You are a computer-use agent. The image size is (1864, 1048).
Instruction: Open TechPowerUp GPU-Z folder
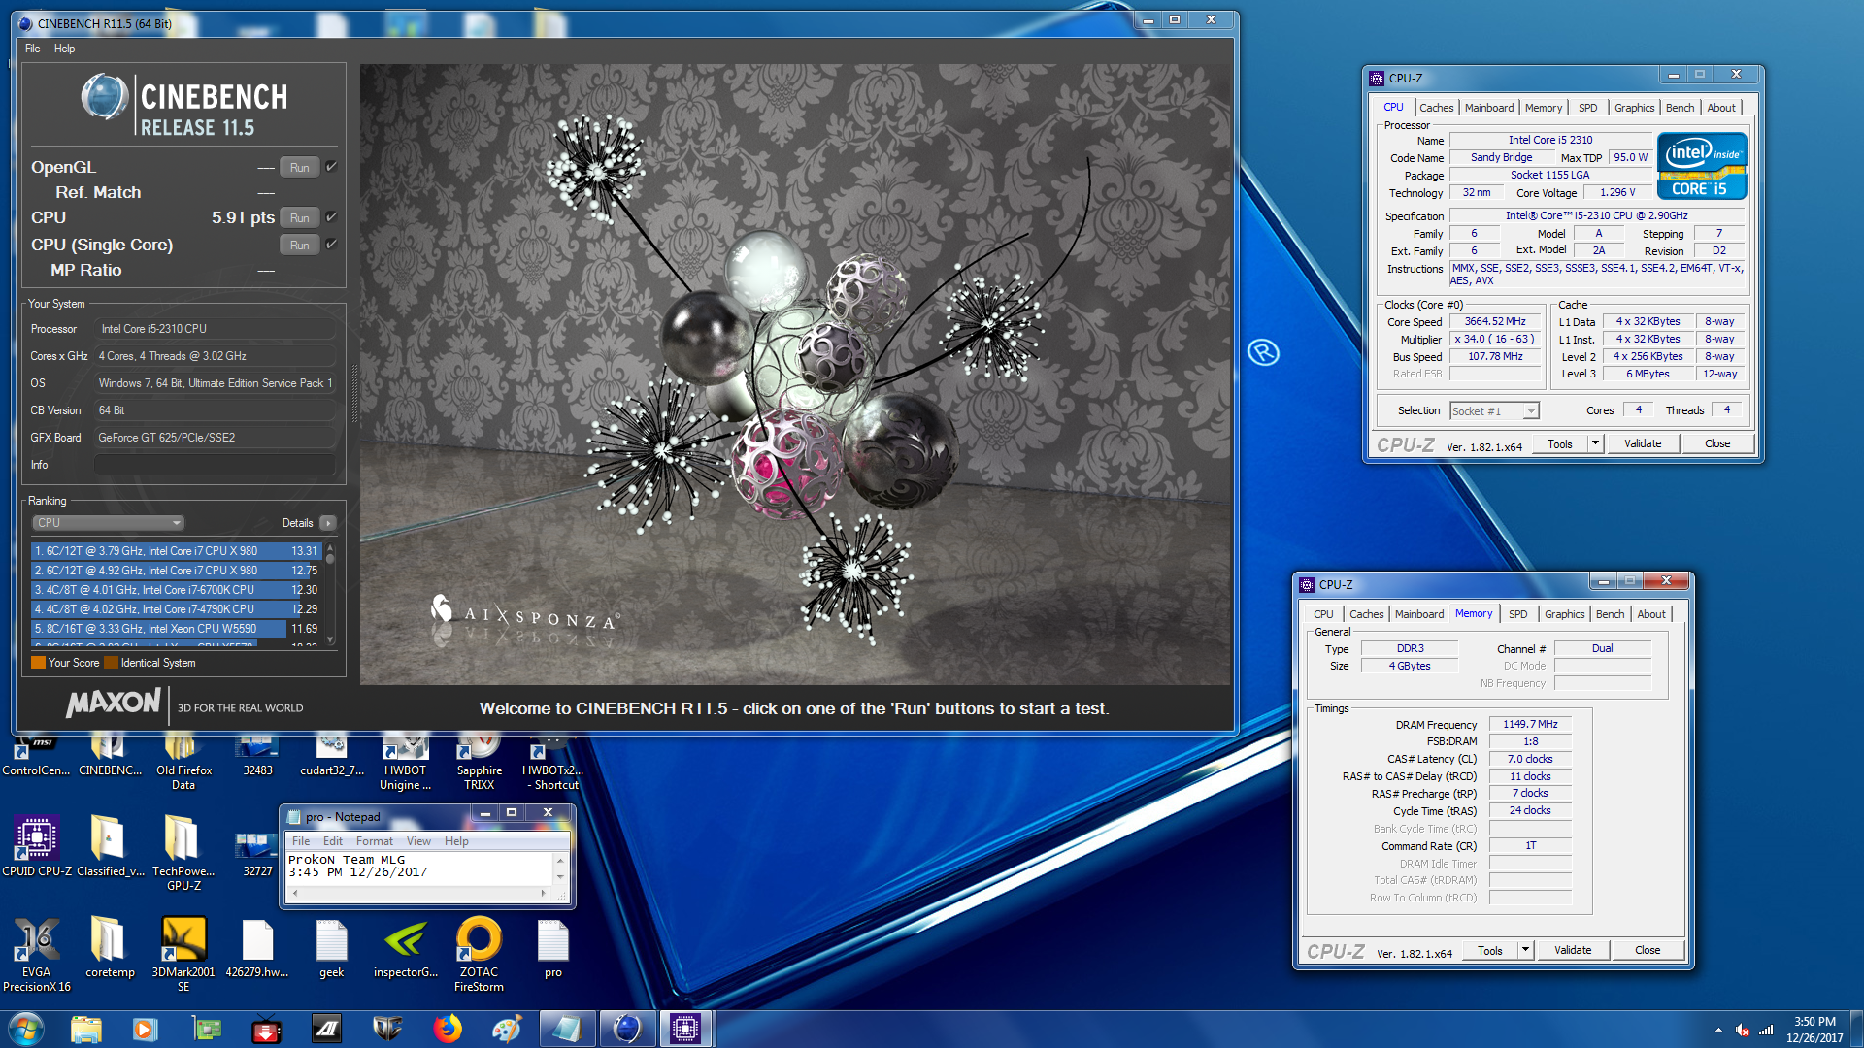pyautogui.click(x=183, y=852)
